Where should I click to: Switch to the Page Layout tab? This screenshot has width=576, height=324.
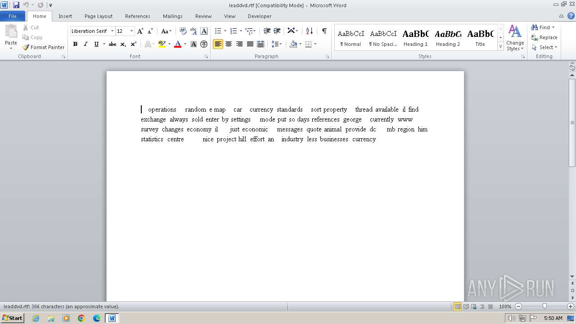point(99,16)
